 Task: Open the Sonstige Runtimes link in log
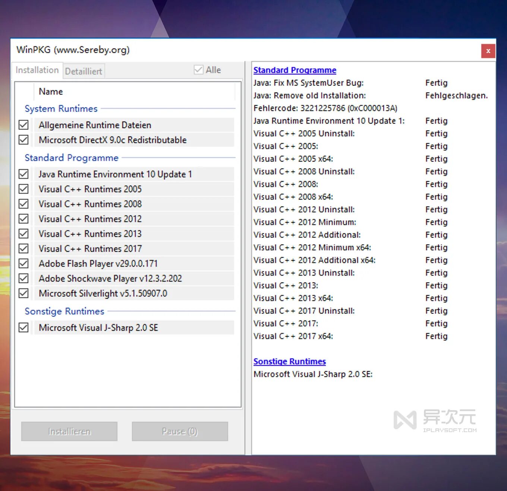coord(290,361)
